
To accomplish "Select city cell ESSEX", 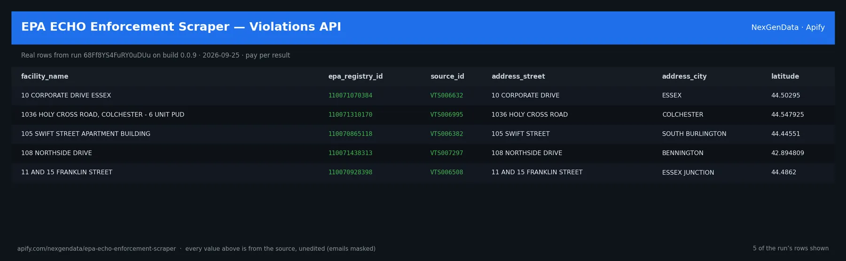I will (x=672, y=95).
